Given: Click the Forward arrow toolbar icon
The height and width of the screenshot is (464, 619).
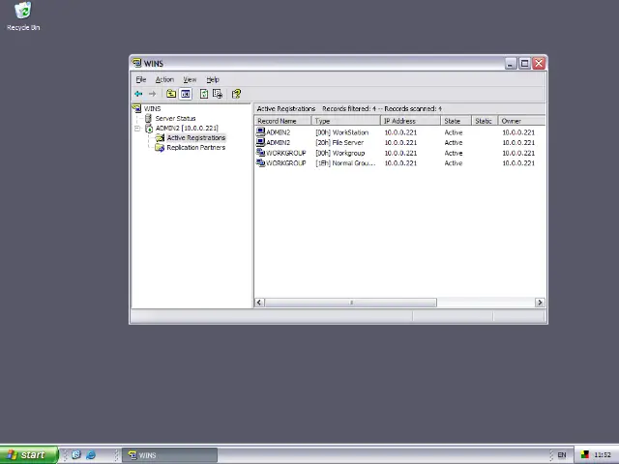Looking at the screenshot, I should click(x=152, y=94).
